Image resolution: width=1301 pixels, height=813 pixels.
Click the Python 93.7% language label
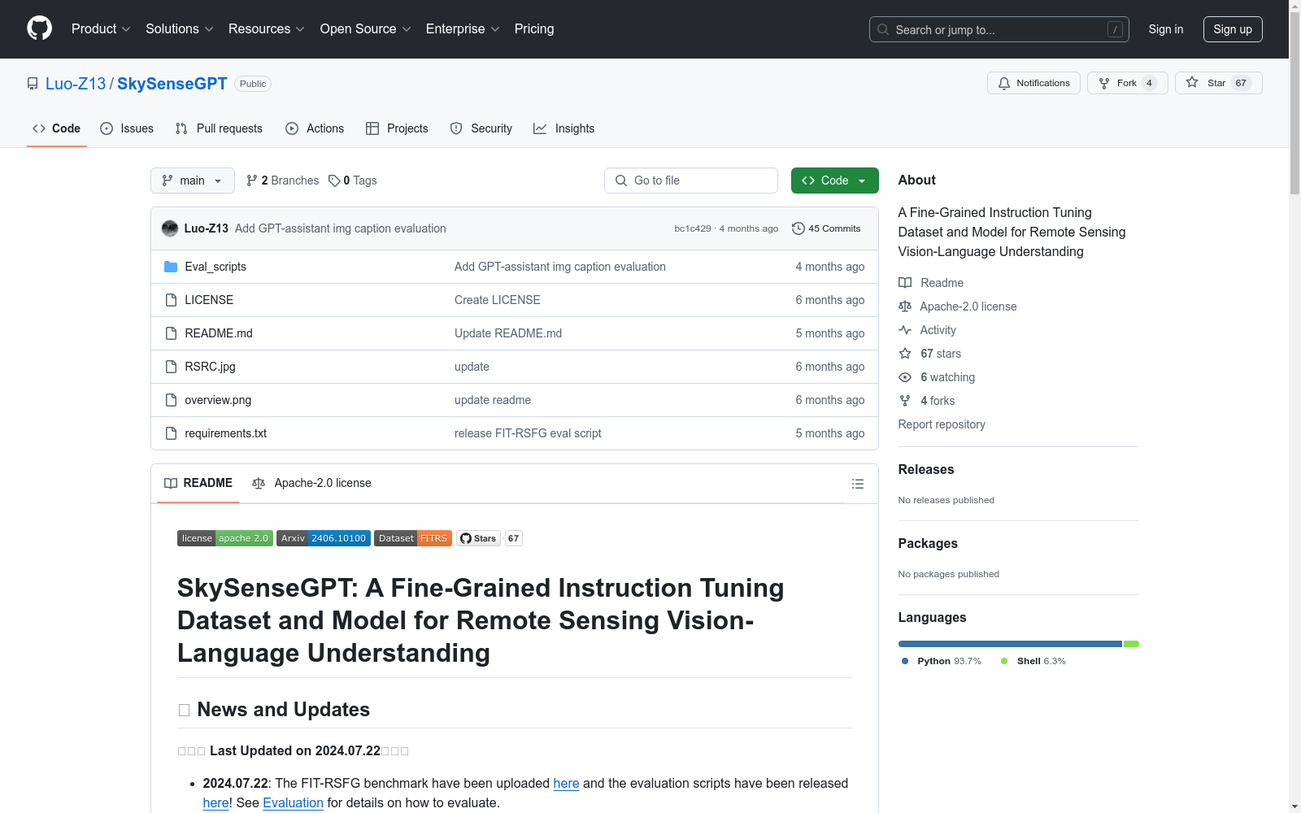tap(942, 661)
